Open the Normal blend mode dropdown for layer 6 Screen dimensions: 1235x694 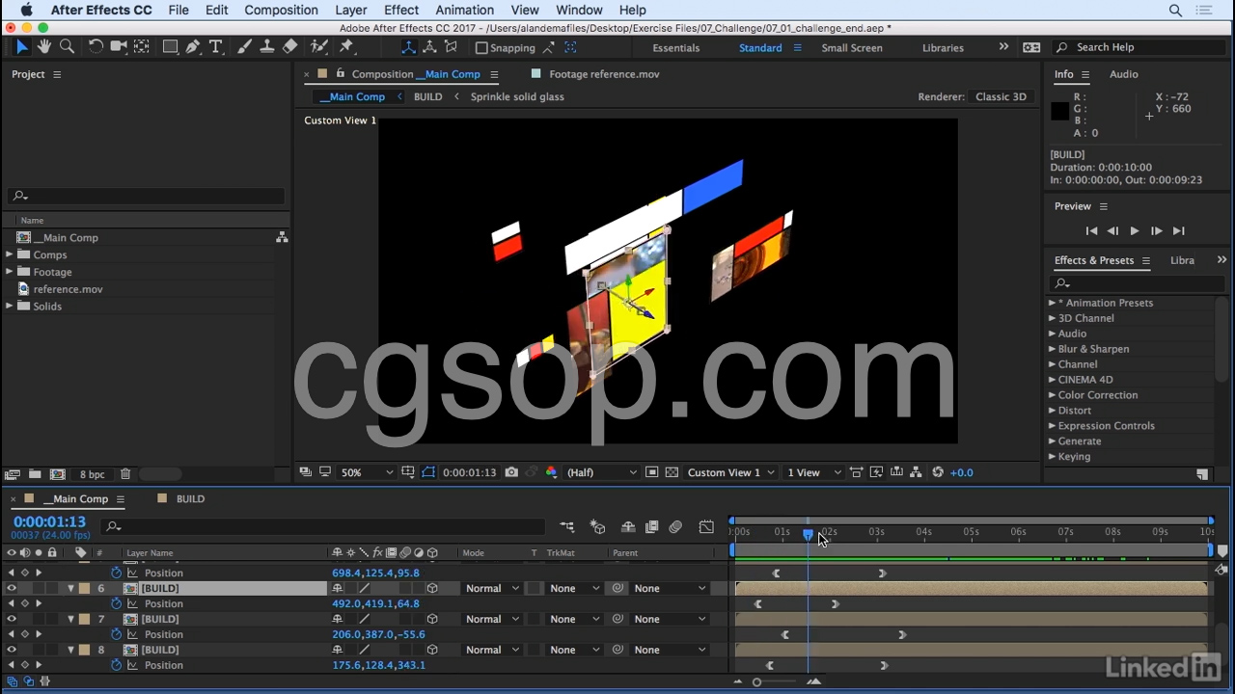[492, 588]
